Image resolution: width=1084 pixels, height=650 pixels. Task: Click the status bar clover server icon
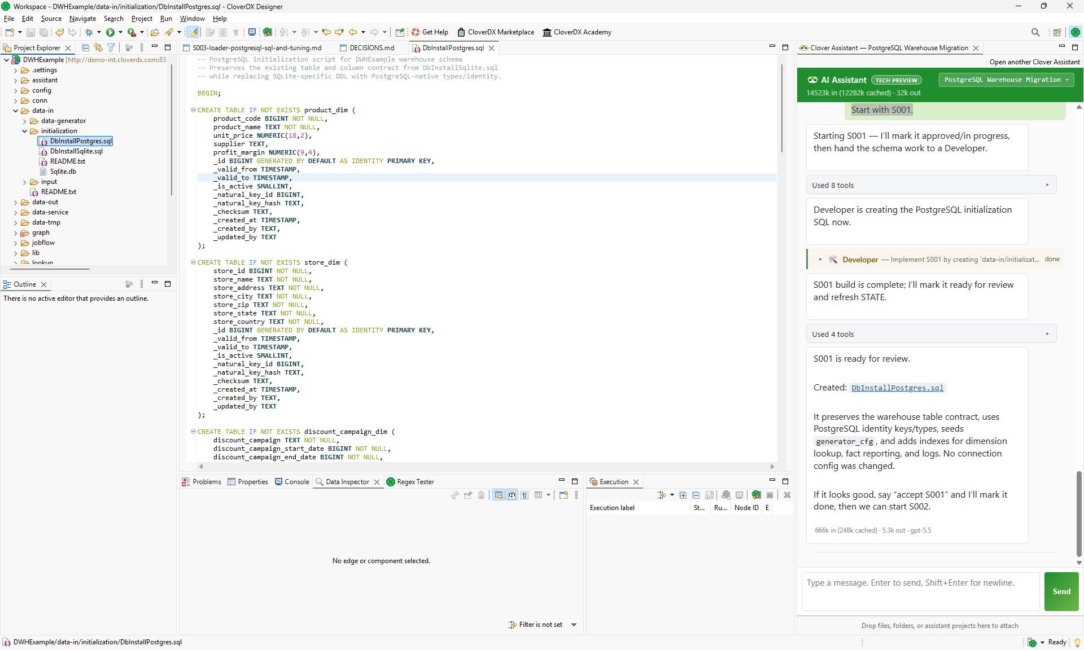tap(1032, 642)
